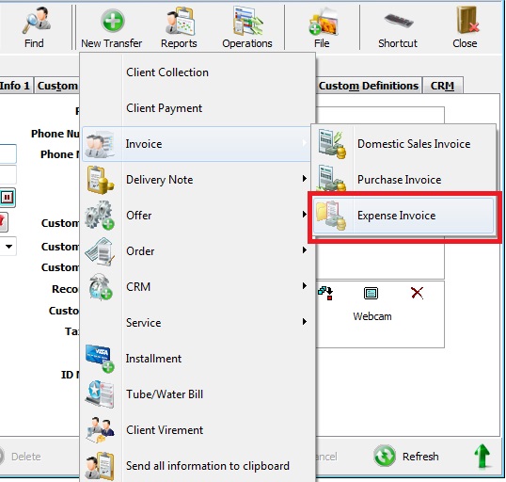
Task: Open the Reports toolbar icon
Action: tap(180, 21)
